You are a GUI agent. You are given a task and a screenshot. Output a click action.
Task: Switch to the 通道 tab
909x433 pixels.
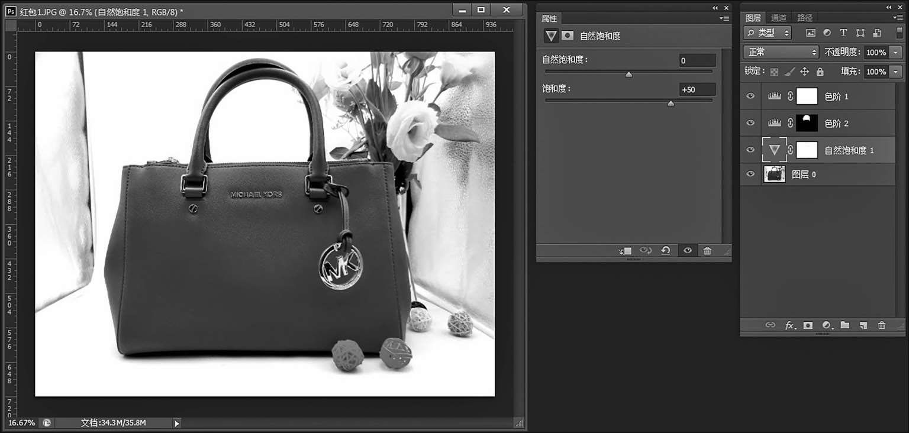[779, 18]
